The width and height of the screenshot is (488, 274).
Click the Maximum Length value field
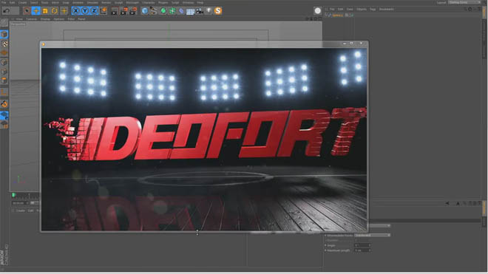click(362, 250)
